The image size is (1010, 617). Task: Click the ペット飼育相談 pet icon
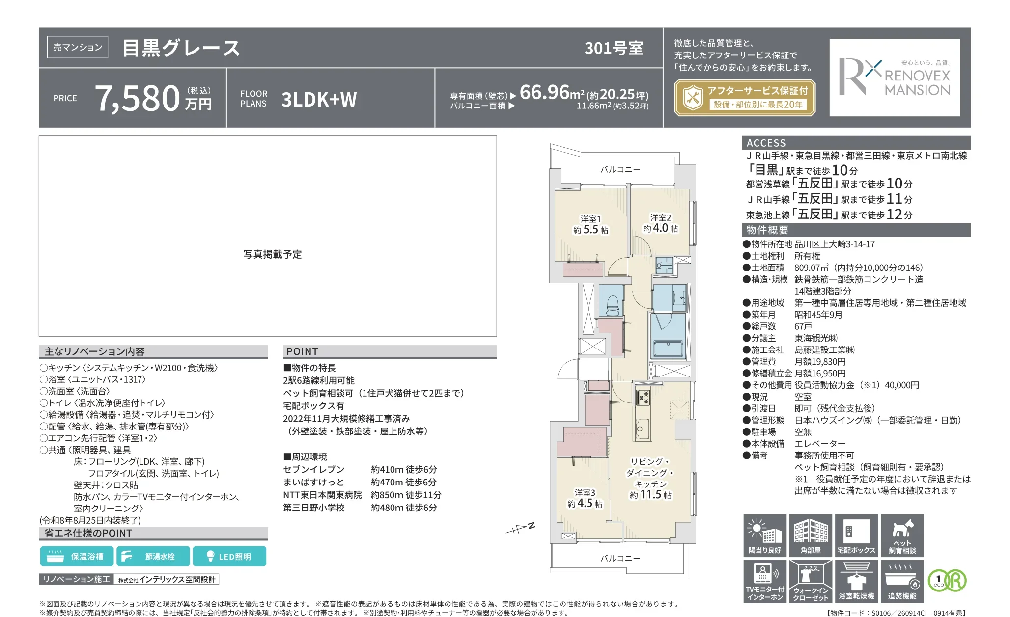[902, 536]
